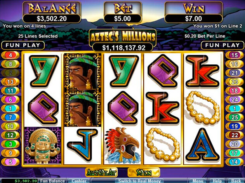
Task: Go Back from the game
Action: tap(236, 181)
